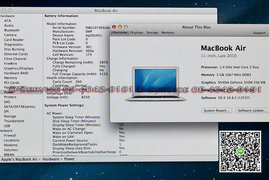Click the Display Sleep Timer value 10
The width and height of the screenshot is (269, 180).
[x=121, y=125]
